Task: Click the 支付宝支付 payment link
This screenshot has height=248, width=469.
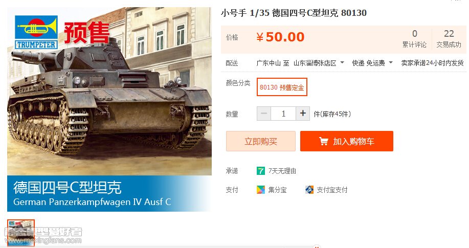Action: (332, 190)
